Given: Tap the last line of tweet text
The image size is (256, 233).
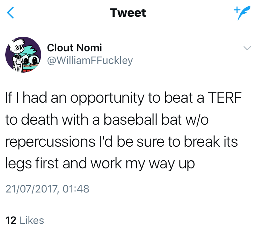Looking at the screenshot, I should 100,162.
